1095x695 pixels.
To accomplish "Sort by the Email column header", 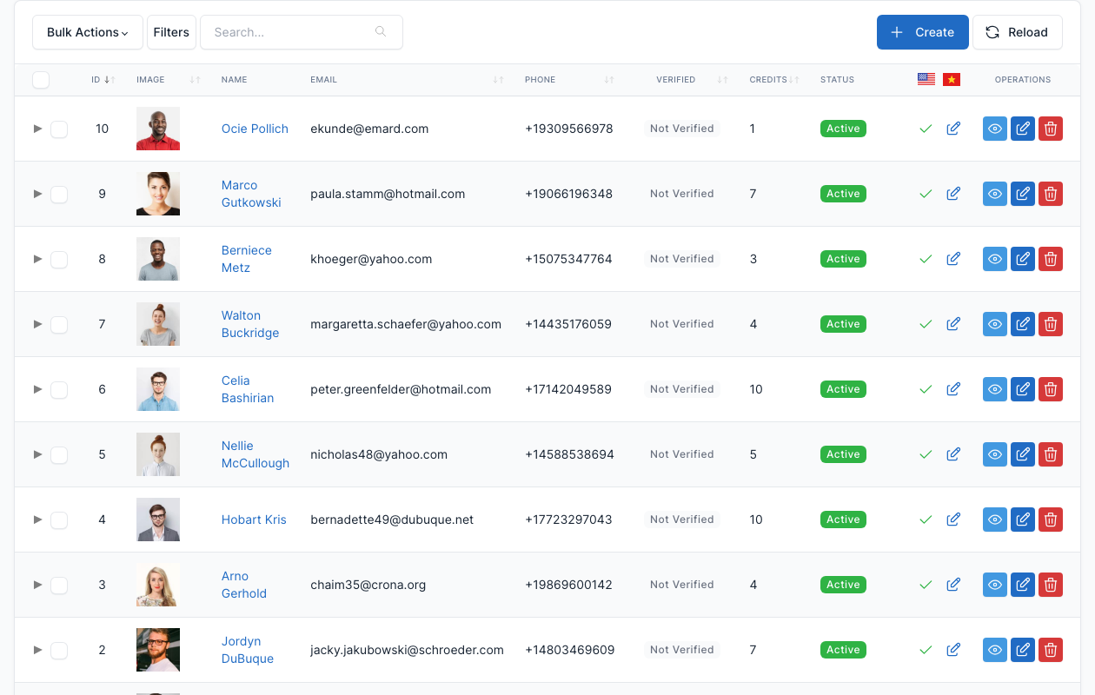I will coord(408,80).
